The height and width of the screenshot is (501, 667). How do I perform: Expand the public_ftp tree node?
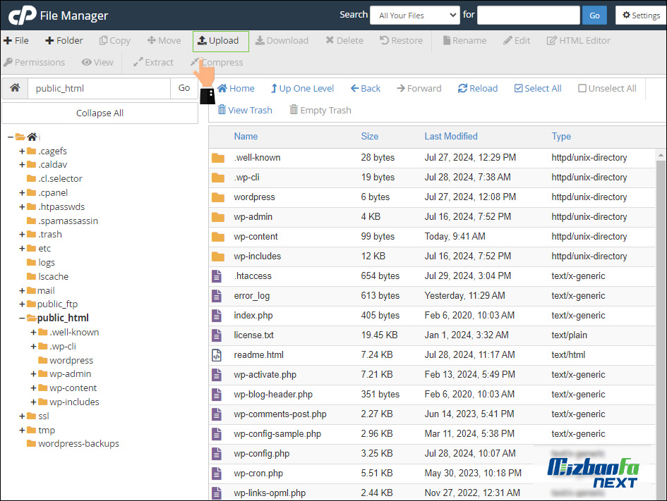(x=22, y=304)
